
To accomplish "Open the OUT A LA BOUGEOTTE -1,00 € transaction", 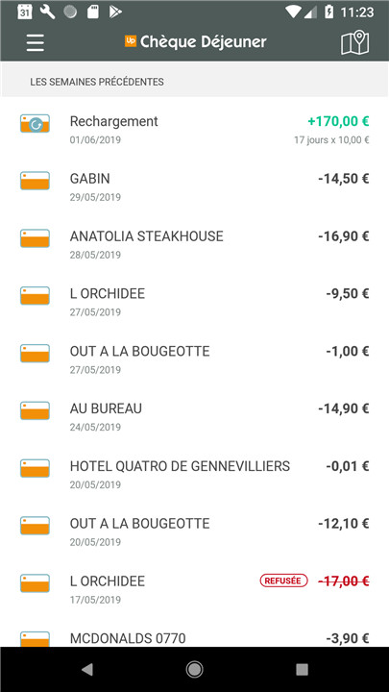I will pos(194,359).
